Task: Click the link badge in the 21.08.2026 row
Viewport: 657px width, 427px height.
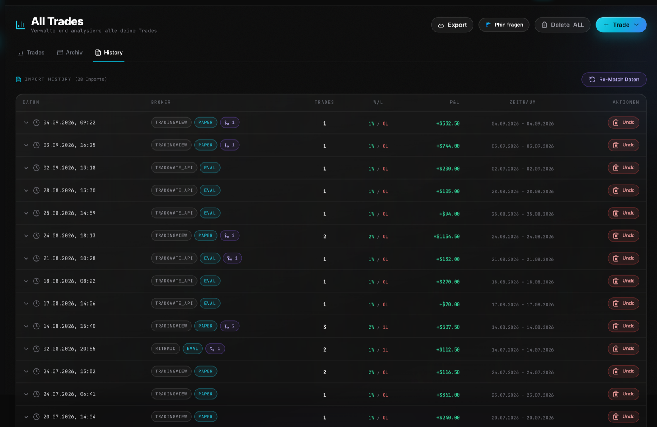Action: coord(232,258)
